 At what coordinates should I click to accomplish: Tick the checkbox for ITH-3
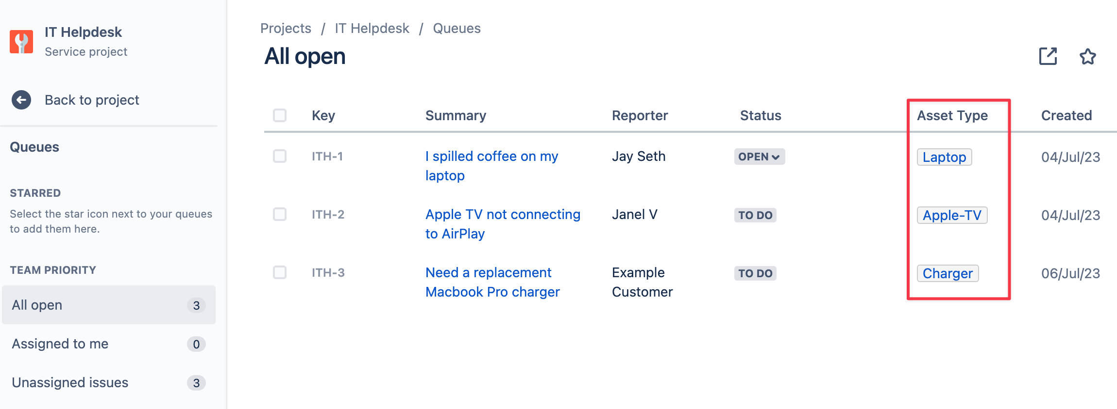(280, 272)
